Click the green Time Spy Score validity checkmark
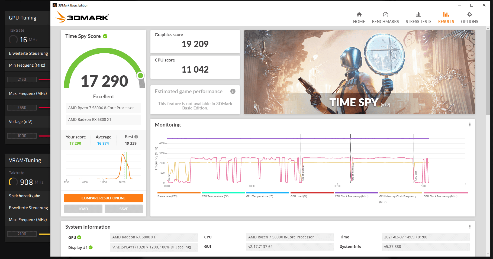Image resolution: width=493 pixels, height=259 pixels. click(x=105, y=36)
